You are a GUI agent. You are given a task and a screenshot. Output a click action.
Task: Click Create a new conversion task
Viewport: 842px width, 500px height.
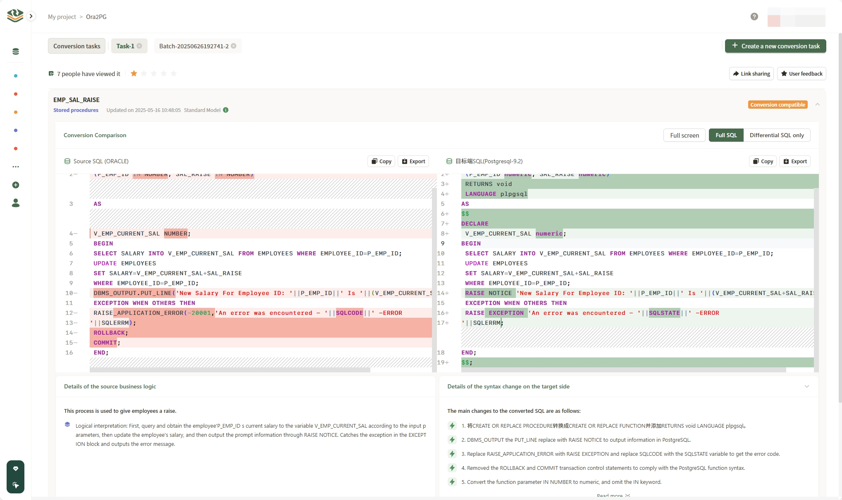pos(775,46)
